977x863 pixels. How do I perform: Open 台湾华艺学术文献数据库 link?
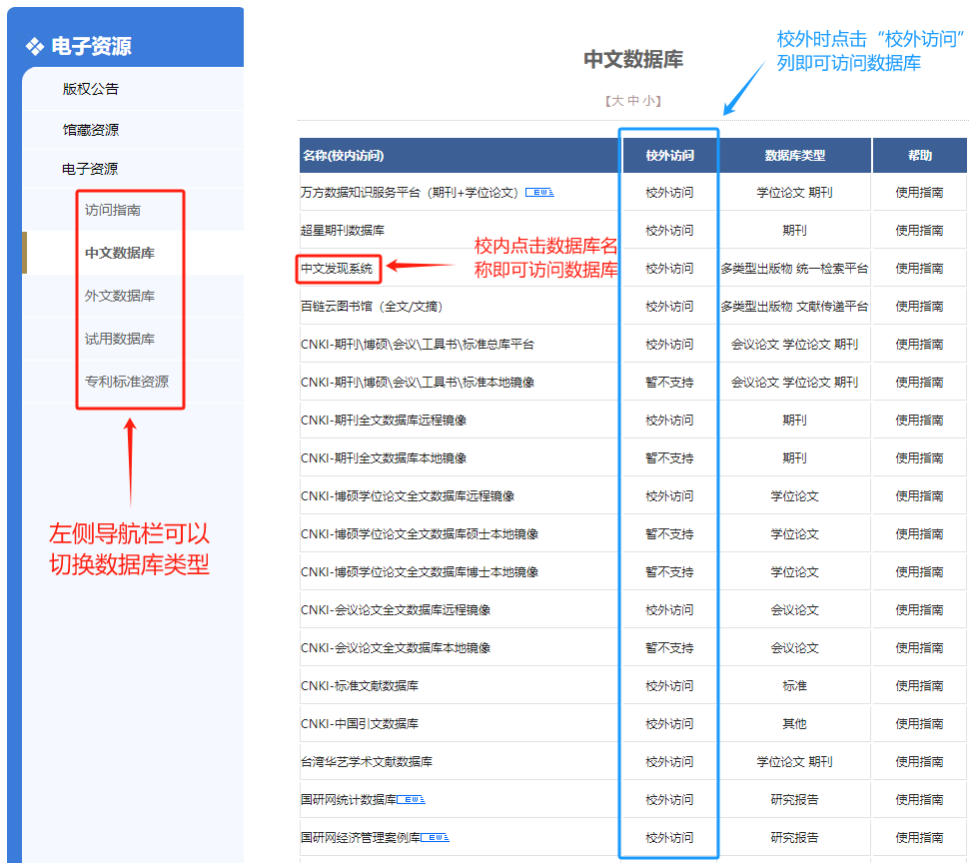click(x=367, y=762)
